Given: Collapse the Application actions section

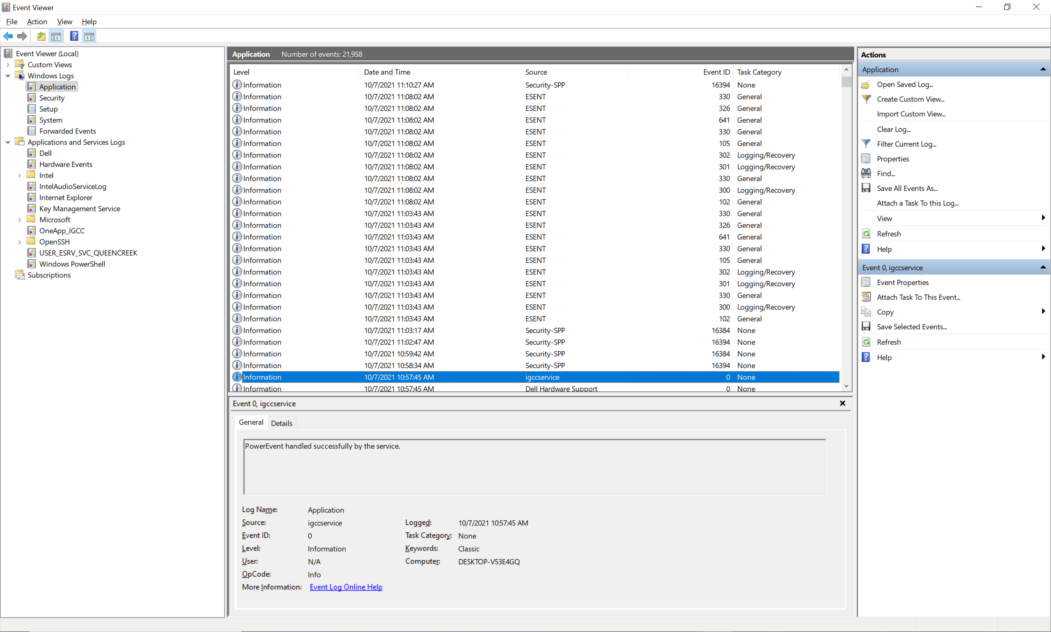Looking at the screenshot, I should pyautogui.click(x=1043, y=69).
